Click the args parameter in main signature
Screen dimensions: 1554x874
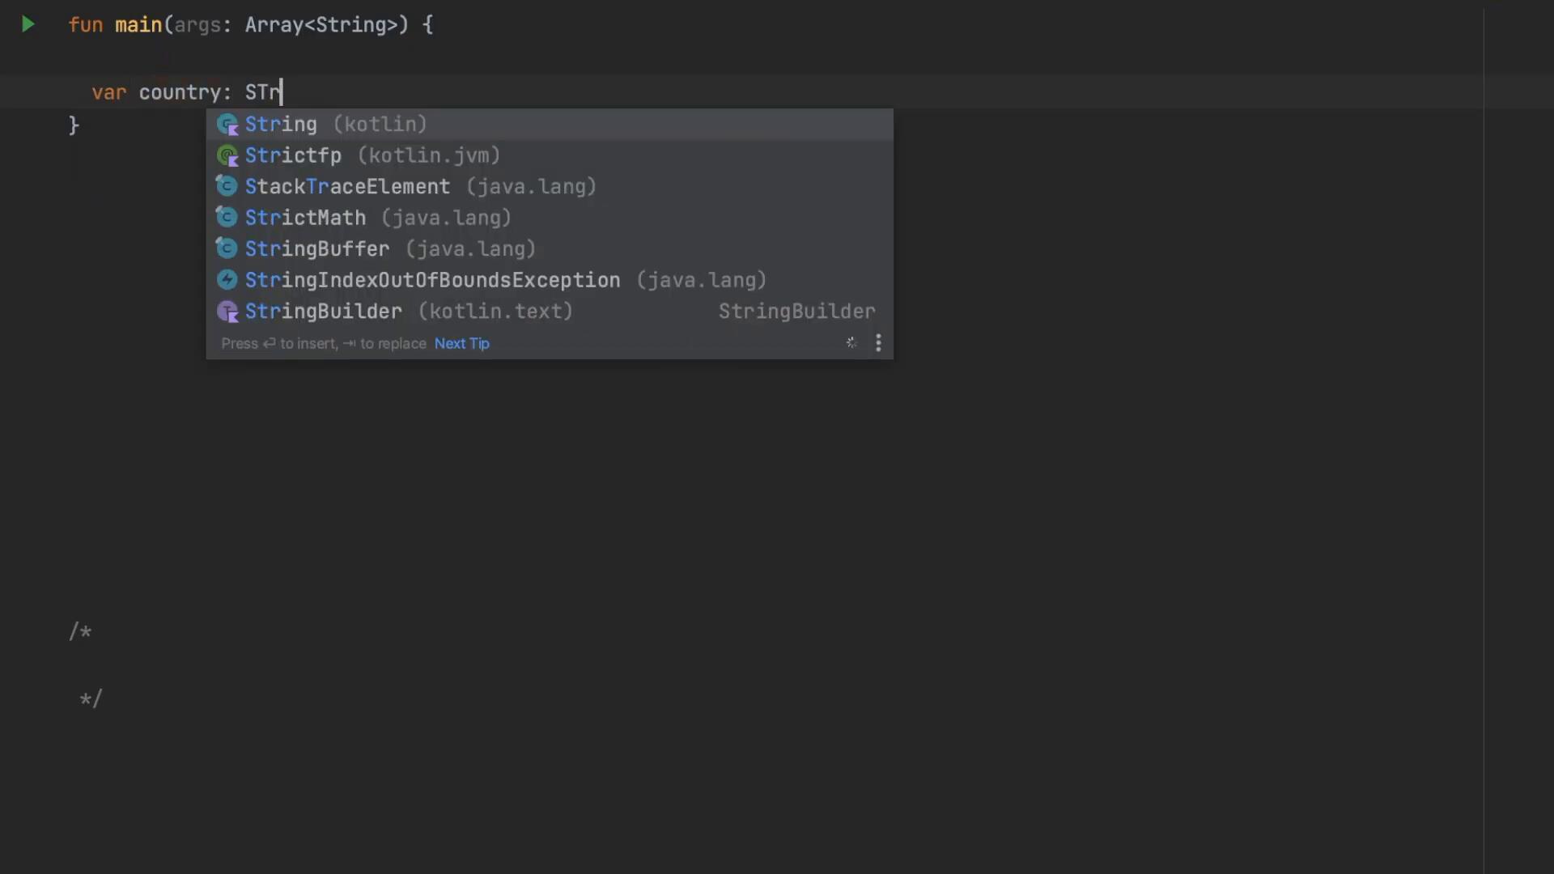click(197, 25)
